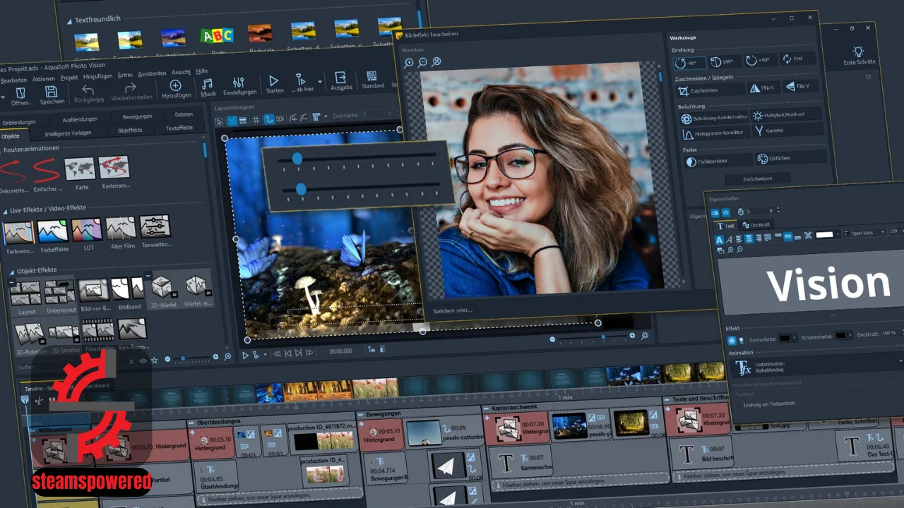Screen dimensions: 904x508
Task: Click the Erste Schritte lightbulb icon
Action: [x=858, y=52]
